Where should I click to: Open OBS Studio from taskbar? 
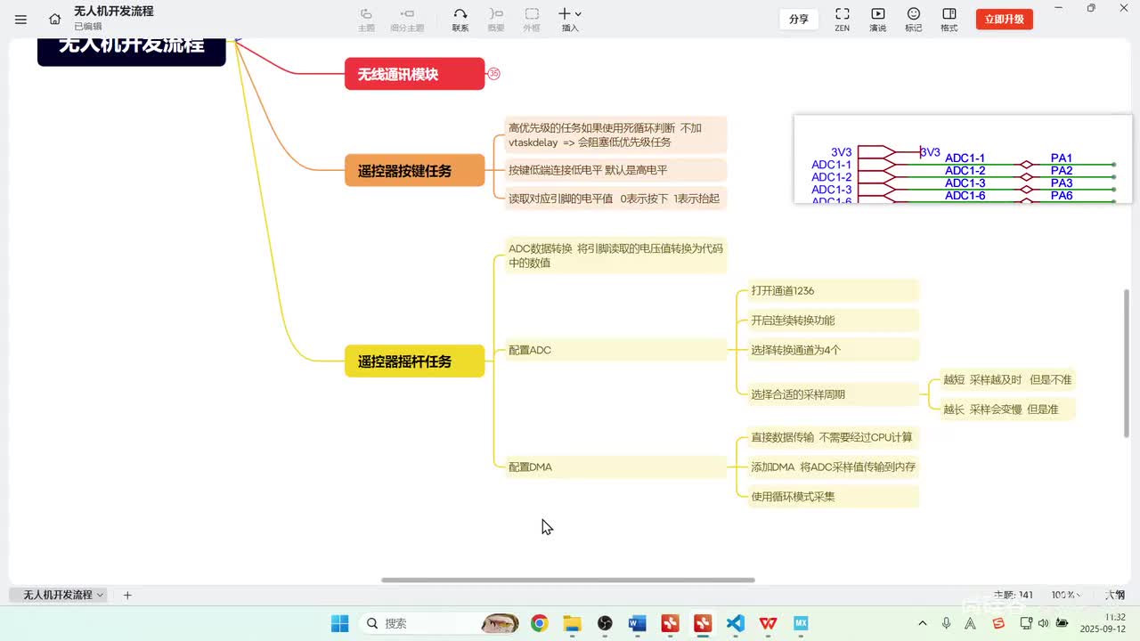tap(605, 623)
